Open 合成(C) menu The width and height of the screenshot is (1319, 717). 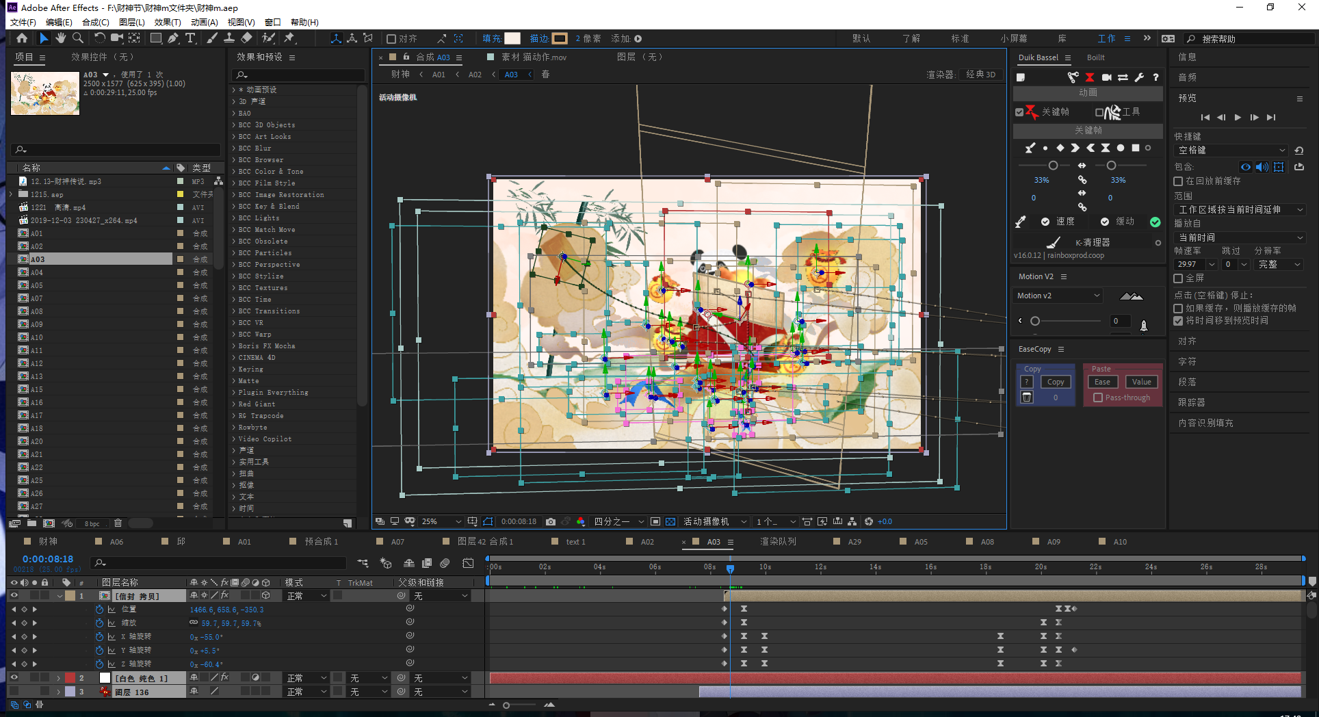(x=96, y=23)
